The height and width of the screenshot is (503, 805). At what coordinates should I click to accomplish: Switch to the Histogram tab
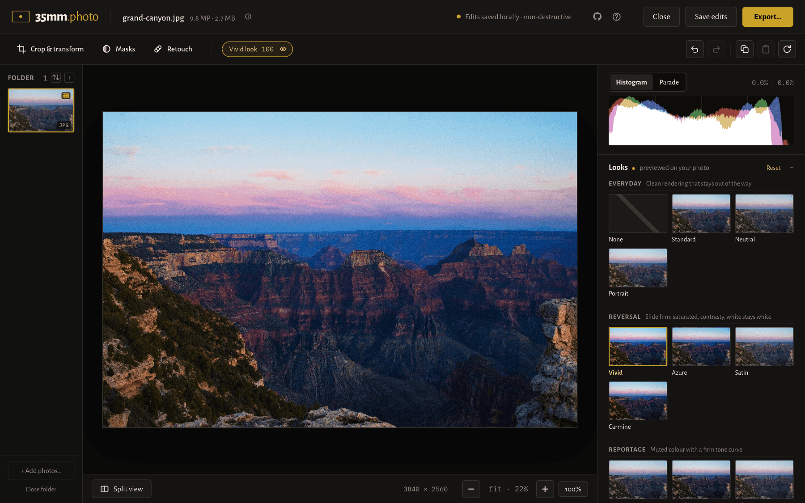(631, 82)
